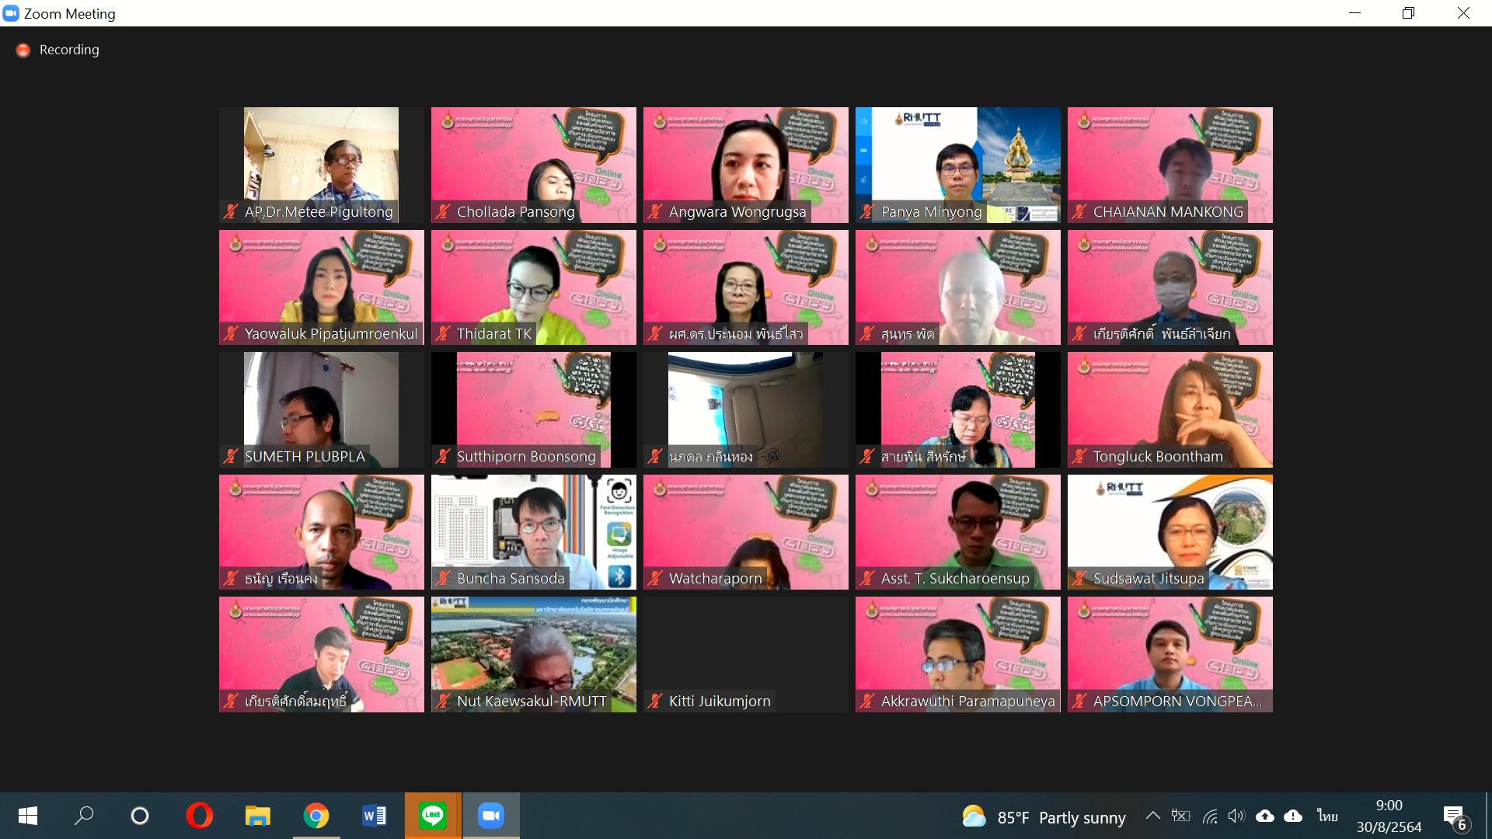
Task: Select Buncha Sansoda's video tile
Action: coord(533,532)
